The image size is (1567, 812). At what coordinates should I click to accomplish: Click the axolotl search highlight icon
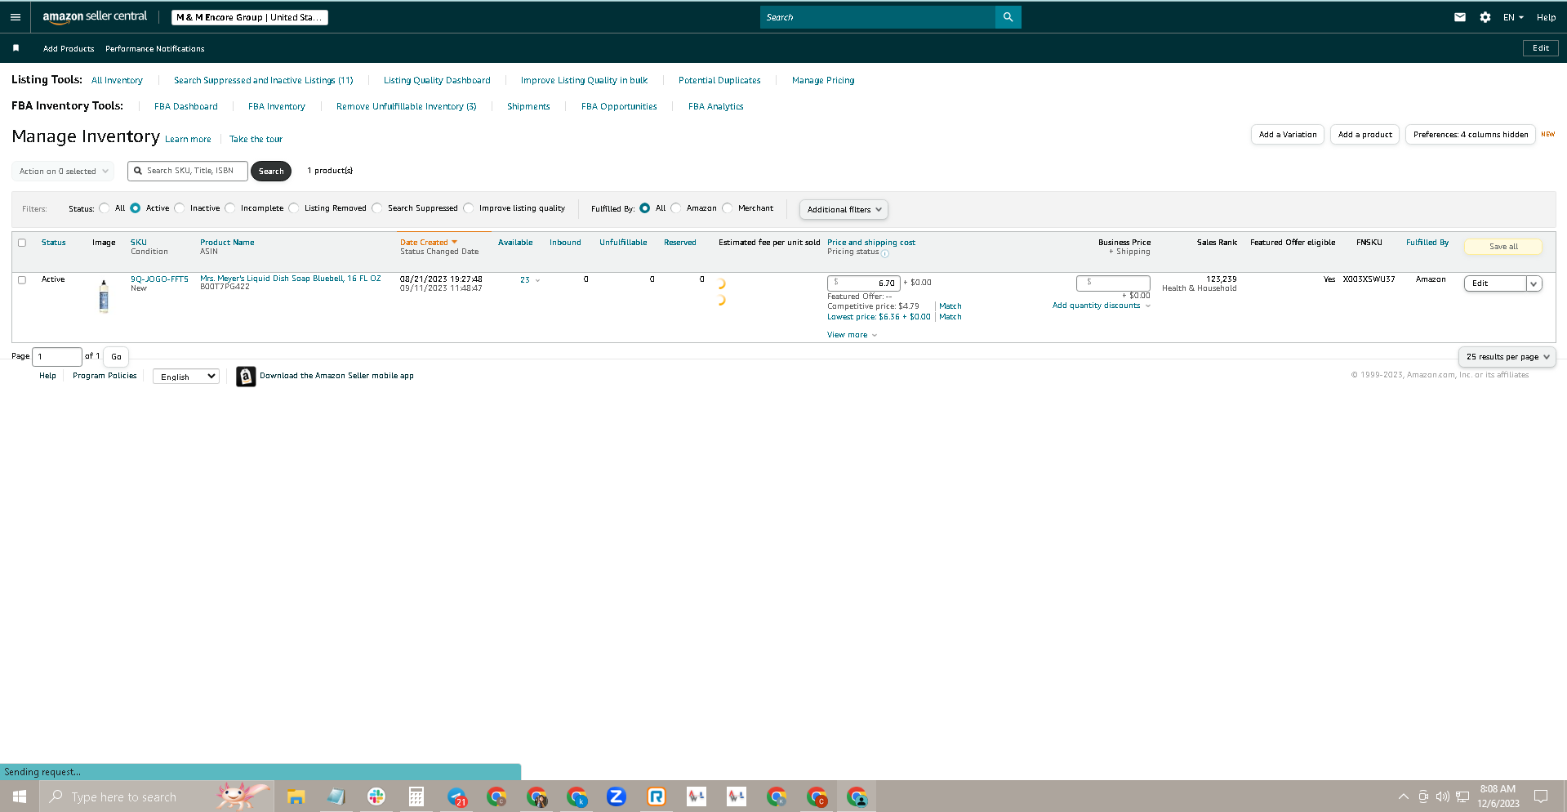click(x=242, y=796)
